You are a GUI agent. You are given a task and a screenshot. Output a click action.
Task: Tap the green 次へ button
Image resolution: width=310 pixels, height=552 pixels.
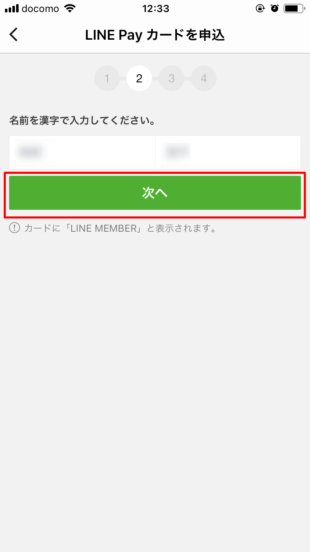pos(155,193)
